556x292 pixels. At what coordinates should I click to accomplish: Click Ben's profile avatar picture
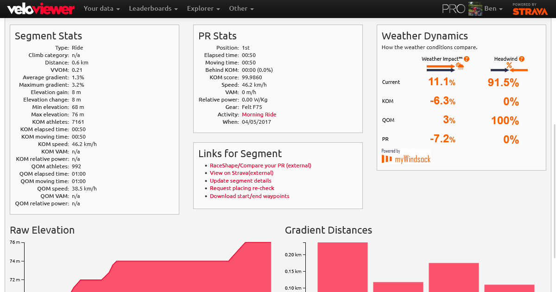click(475, 8)
